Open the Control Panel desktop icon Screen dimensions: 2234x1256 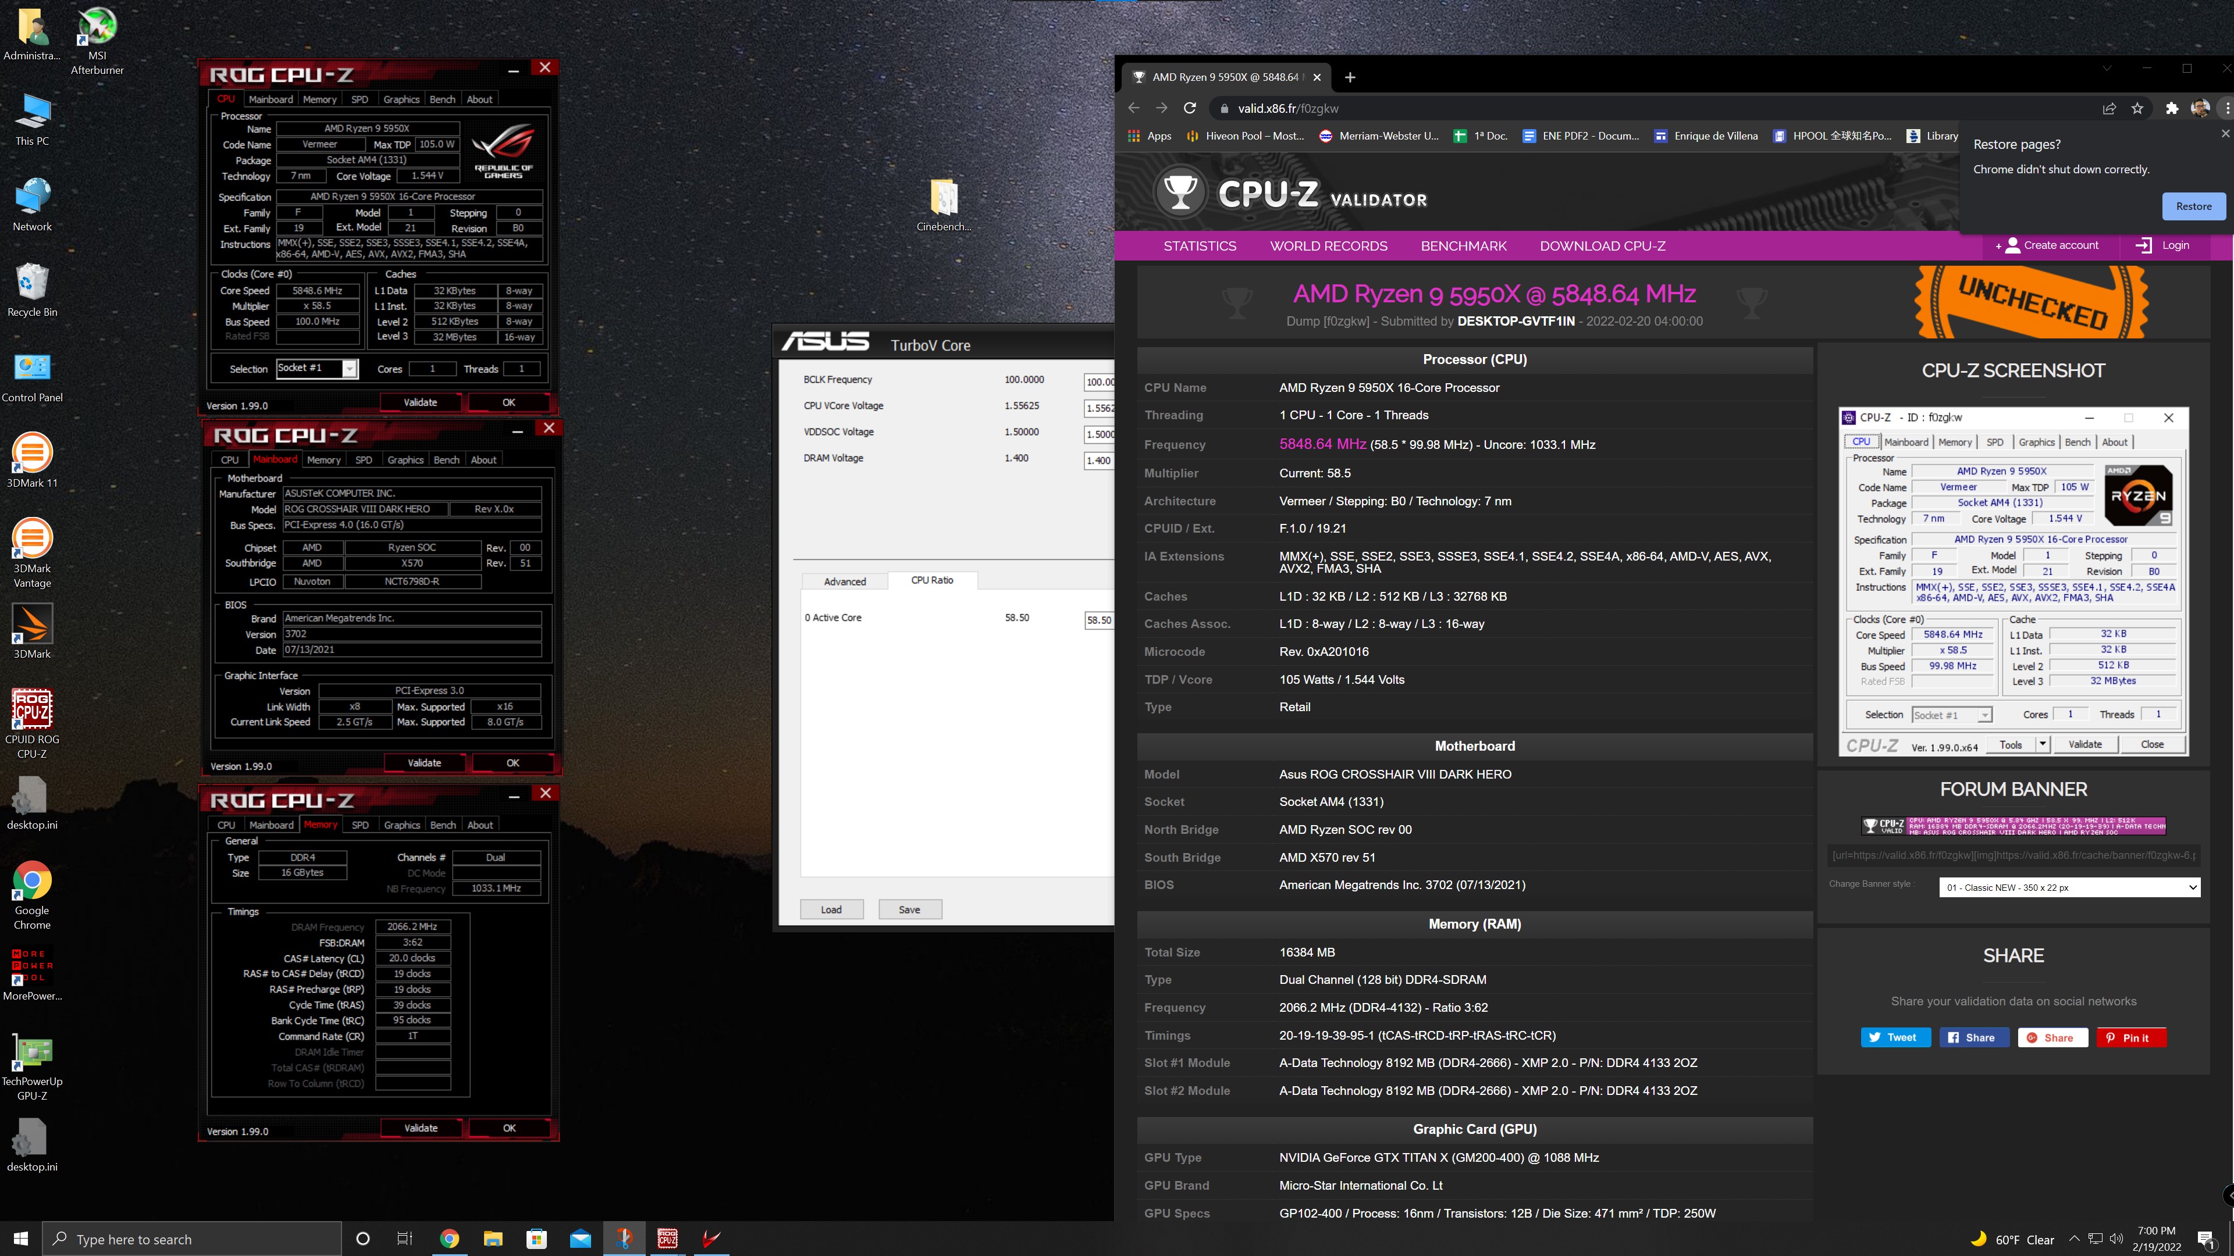pos(32,376)
